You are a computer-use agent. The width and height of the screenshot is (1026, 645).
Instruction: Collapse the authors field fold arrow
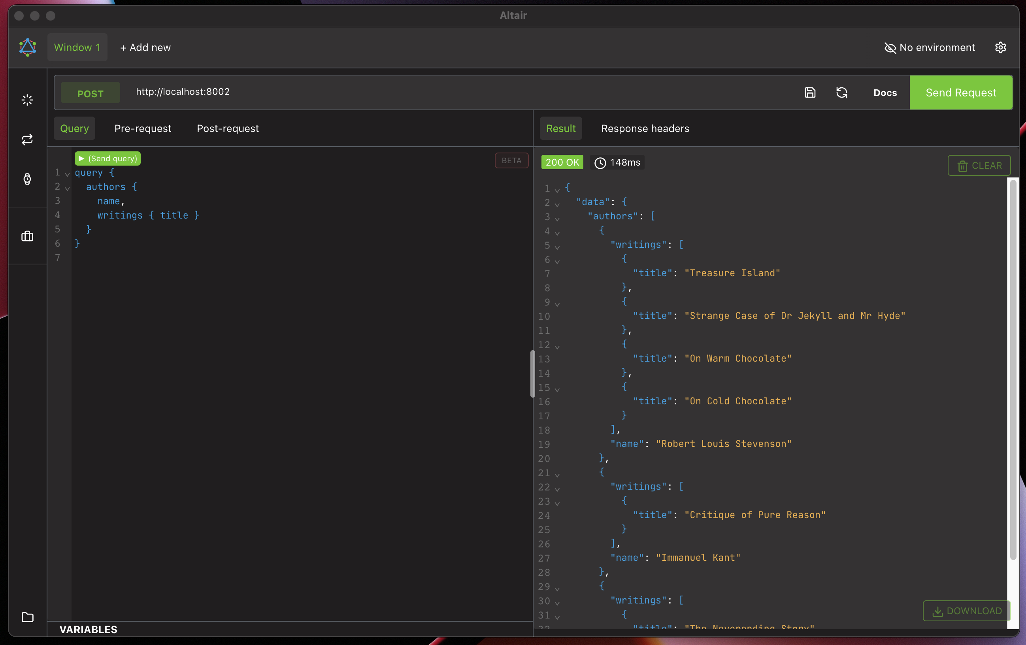click(x=67, y=188)
